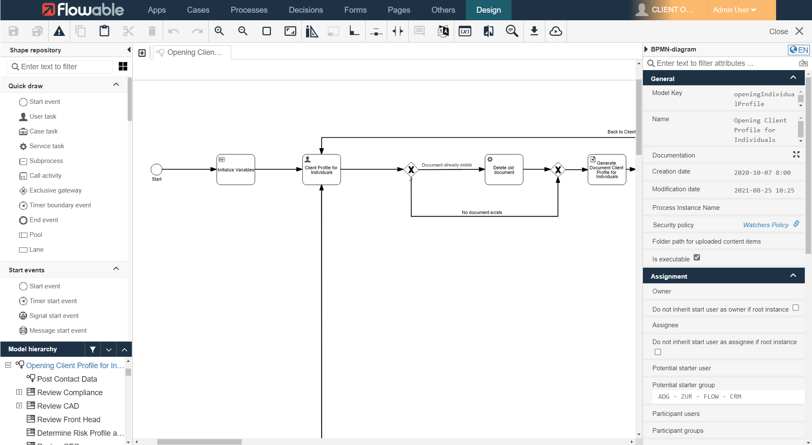Open the Decisions menu

[x=306, y=10]
